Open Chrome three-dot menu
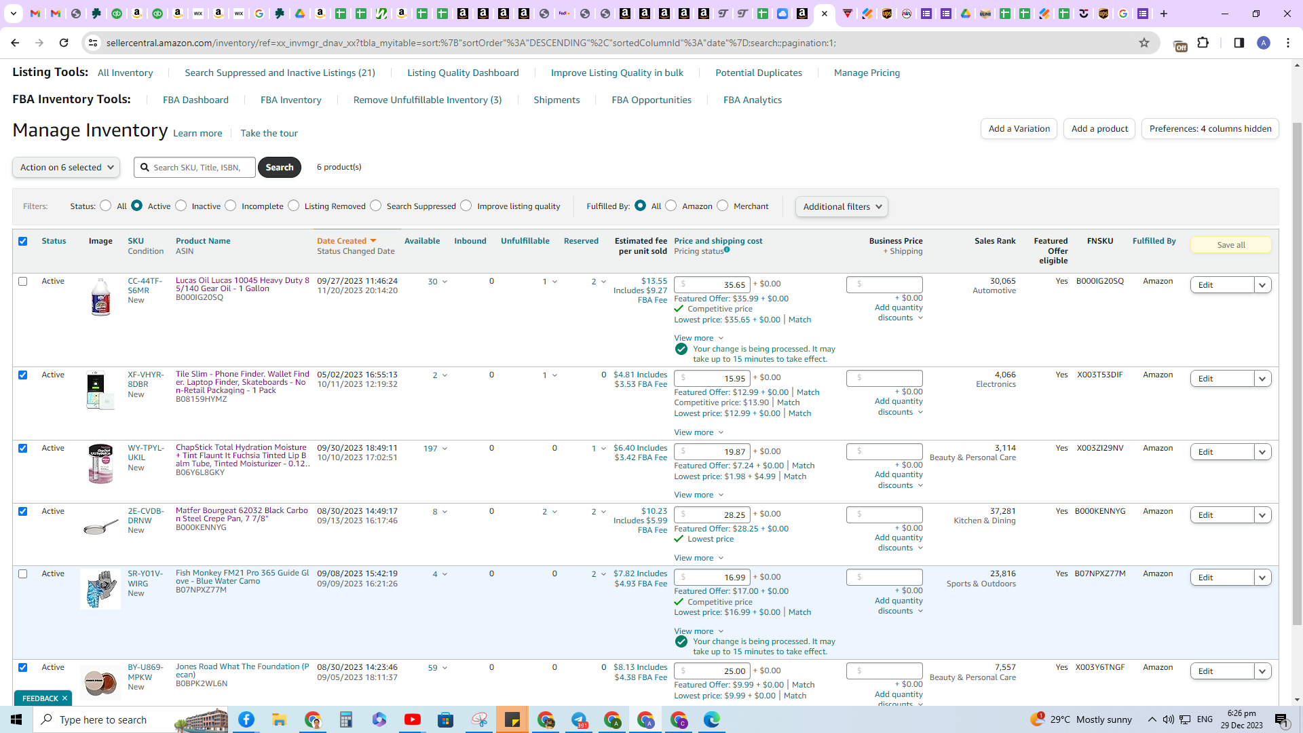The image size is (1303, 733). [1288, 43]
